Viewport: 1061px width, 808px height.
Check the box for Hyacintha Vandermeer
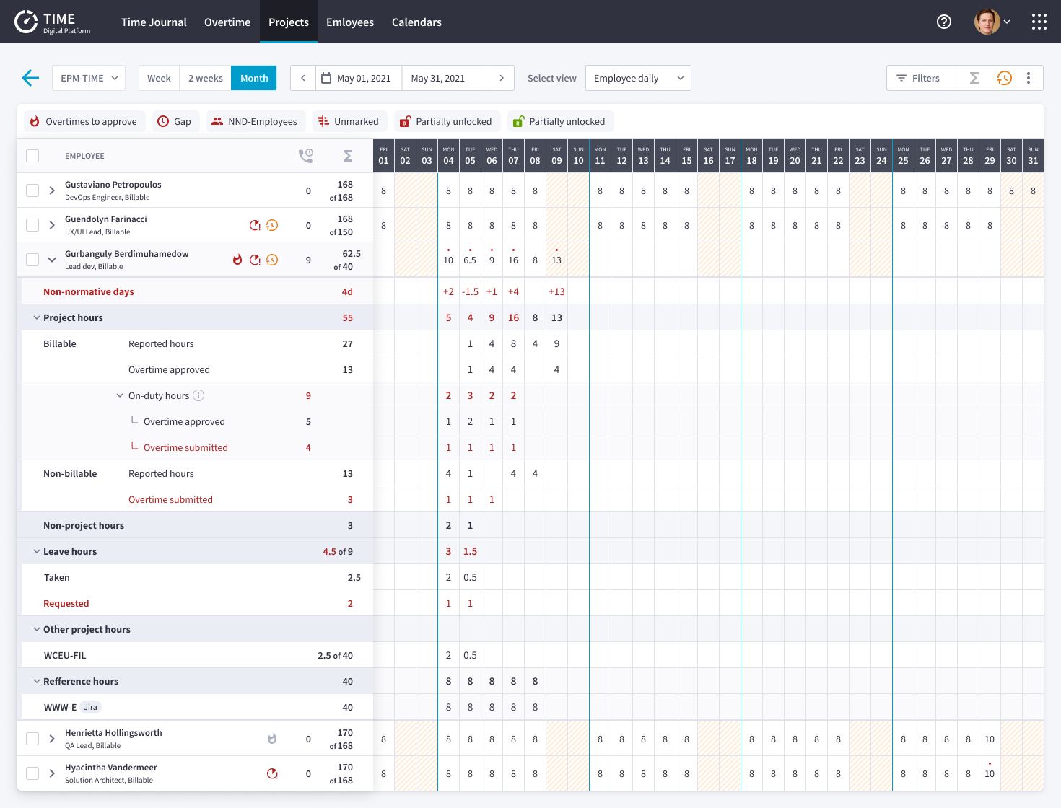click(32, 773)
